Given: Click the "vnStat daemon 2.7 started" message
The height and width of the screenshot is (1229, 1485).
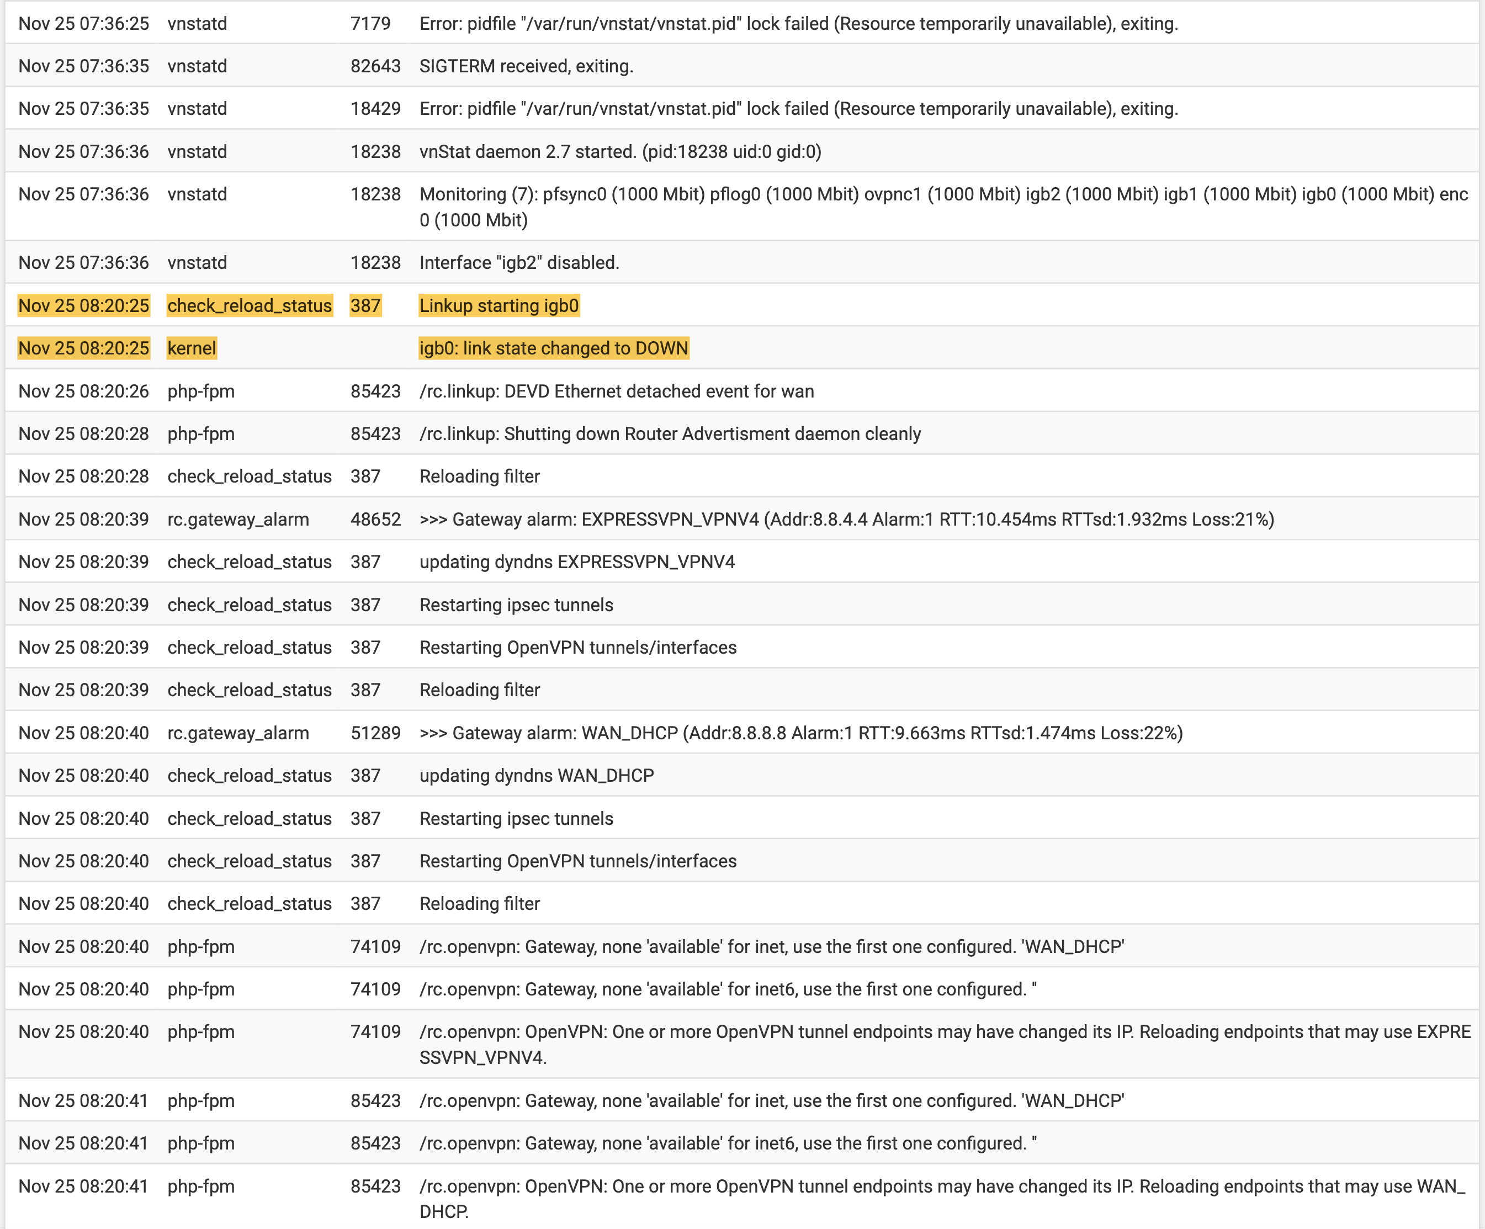Looking at the screenshot, I should click(619, 151).
